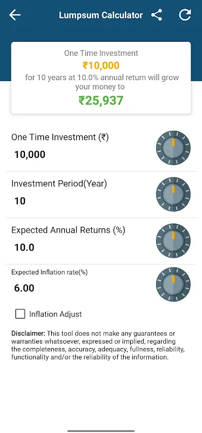Click the One Time Investment dial knob

173,148
